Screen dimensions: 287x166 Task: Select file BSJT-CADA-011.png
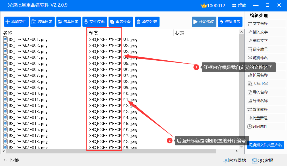(x=28, y=100)
